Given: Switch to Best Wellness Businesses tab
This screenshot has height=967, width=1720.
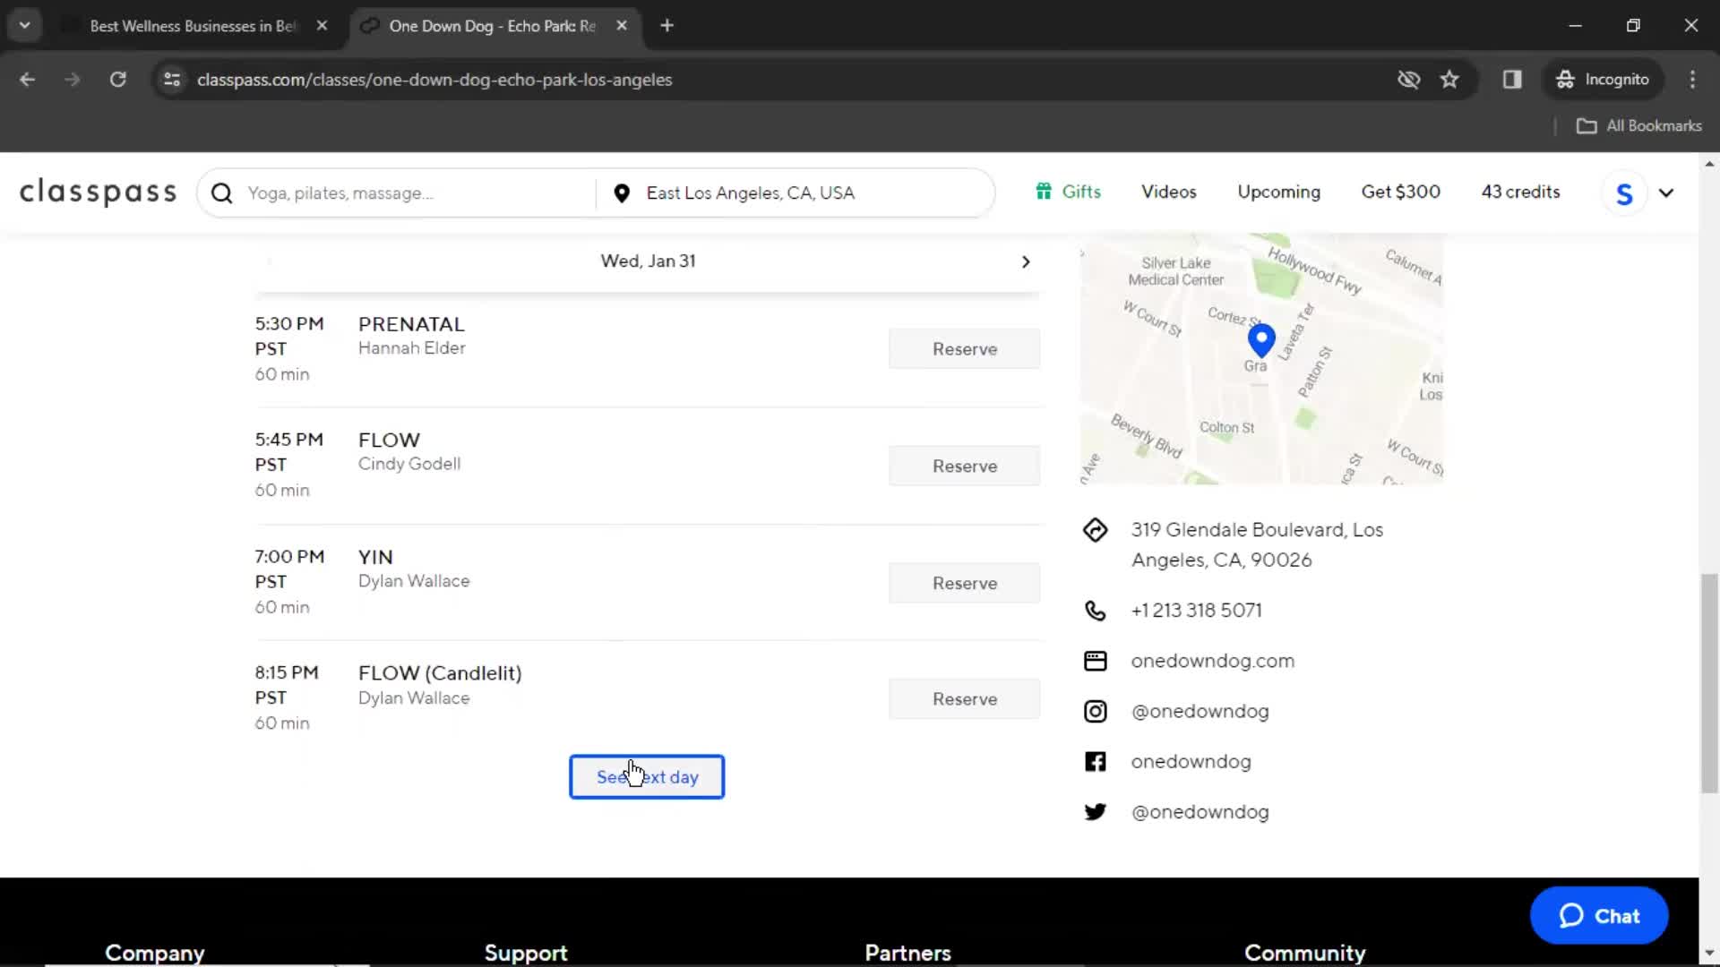Looking at the screenshot, I should 192,26.
